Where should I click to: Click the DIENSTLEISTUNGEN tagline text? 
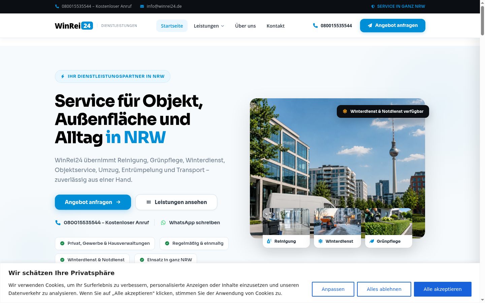(x=119, y=26)
